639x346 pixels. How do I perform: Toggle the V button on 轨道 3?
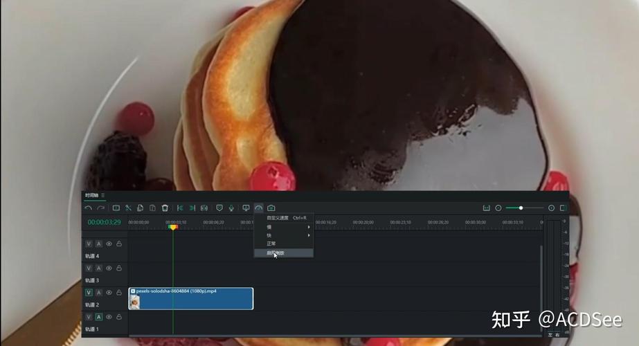coord(89,268)
